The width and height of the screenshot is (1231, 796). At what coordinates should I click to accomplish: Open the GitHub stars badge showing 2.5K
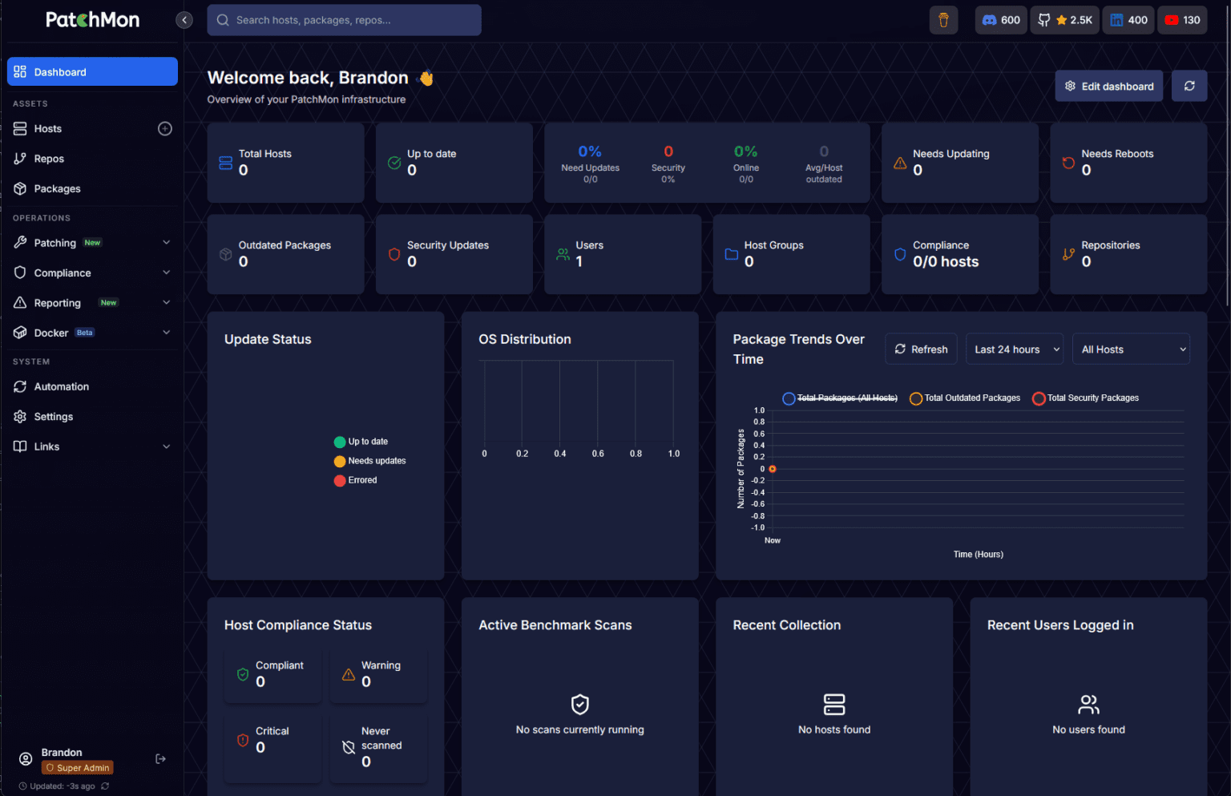[1066, 20]
